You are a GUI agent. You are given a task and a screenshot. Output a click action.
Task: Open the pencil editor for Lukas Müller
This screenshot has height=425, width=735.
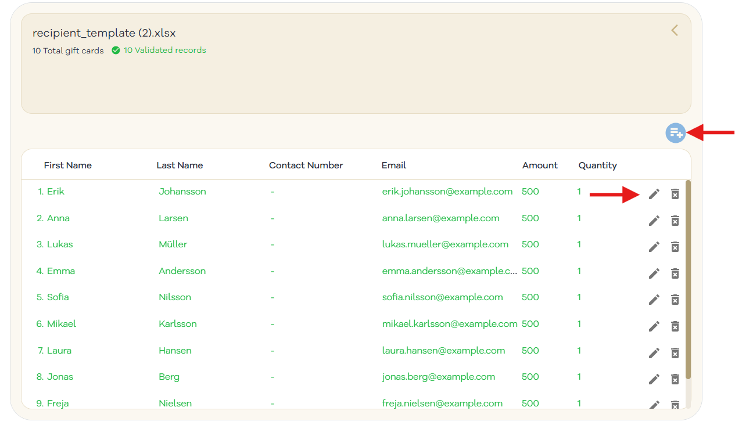(x=654, y=247)
